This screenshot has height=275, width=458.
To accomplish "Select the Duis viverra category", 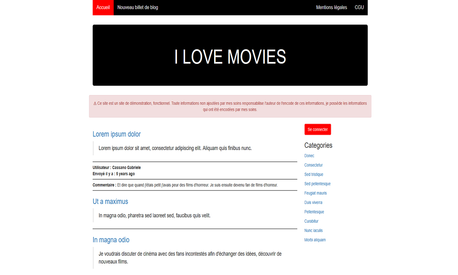I will [313, 202].
